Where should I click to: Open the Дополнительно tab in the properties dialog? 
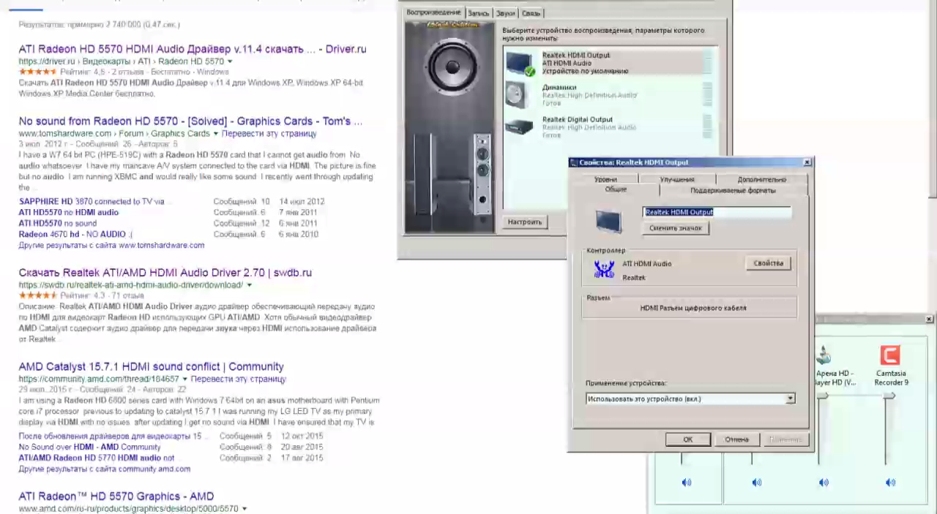pyautogui.click(x=762, y=179)
